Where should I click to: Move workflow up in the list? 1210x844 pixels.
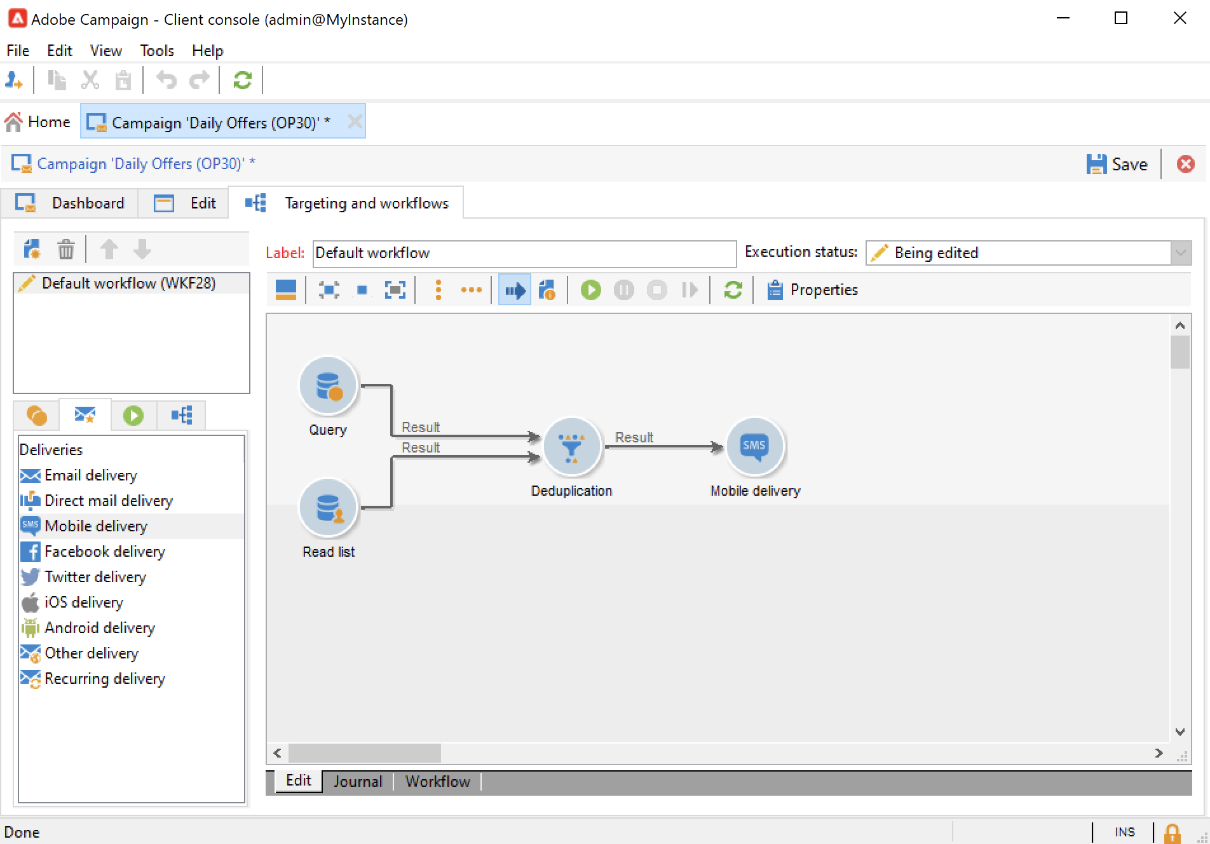tap(109, 249)
